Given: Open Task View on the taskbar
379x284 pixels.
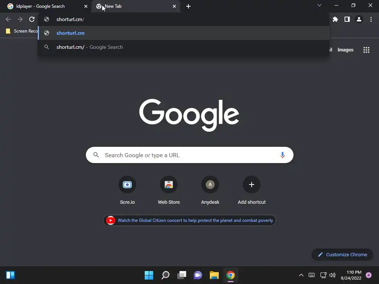Looking at the screenshot, I should click(181, 275).
